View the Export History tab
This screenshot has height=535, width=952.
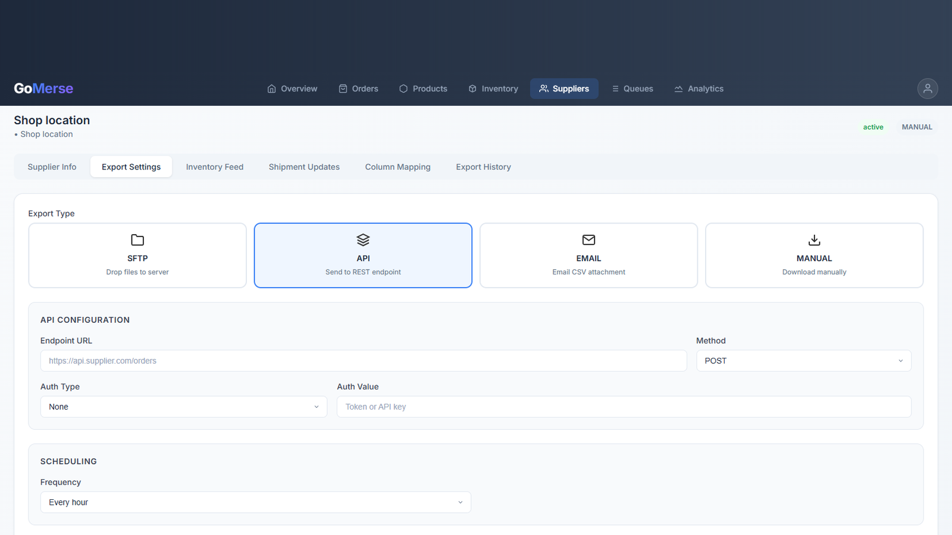coord(483,167)
